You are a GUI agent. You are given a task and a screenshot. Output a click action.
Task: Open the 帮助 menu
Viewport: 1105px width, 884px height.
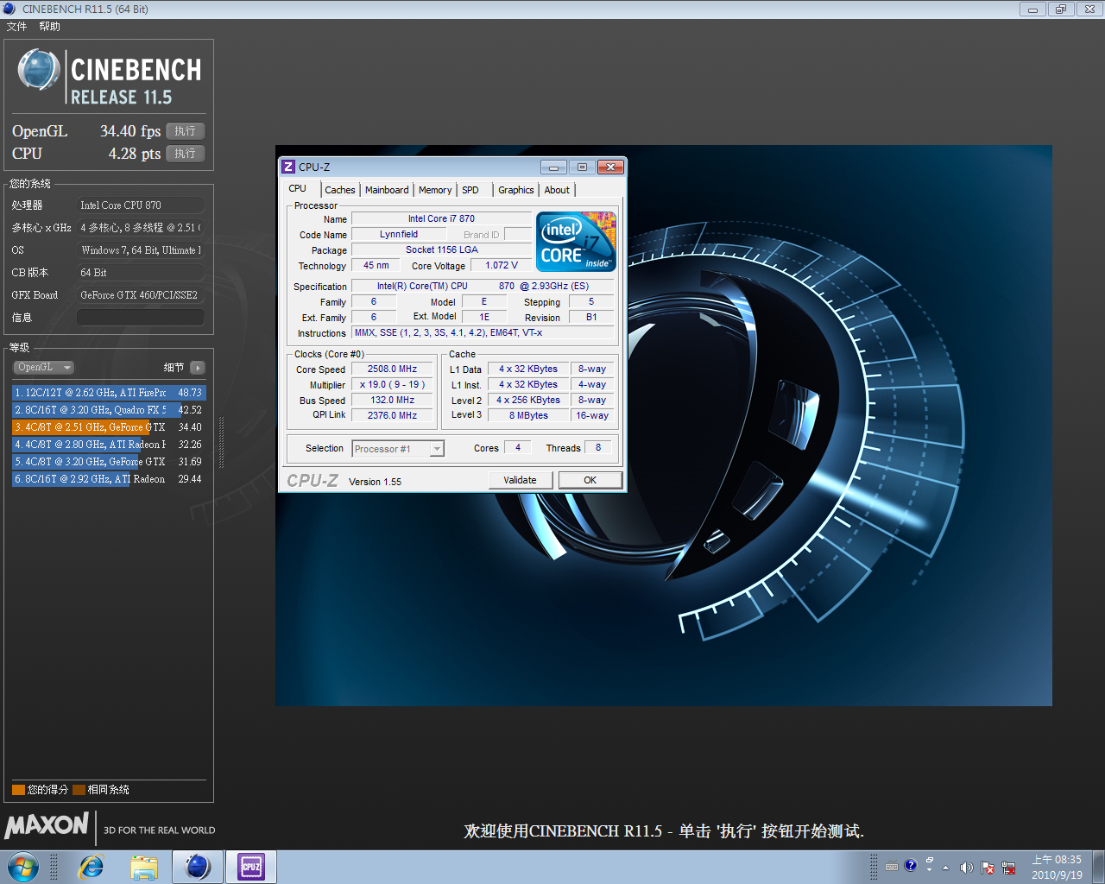[50, 27]
